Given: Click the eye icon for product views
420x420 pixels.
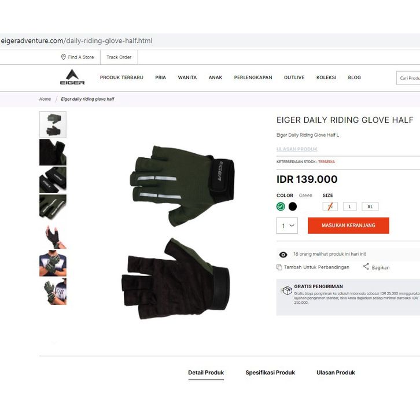Looking at the screenshot, I should pos(283,255).
